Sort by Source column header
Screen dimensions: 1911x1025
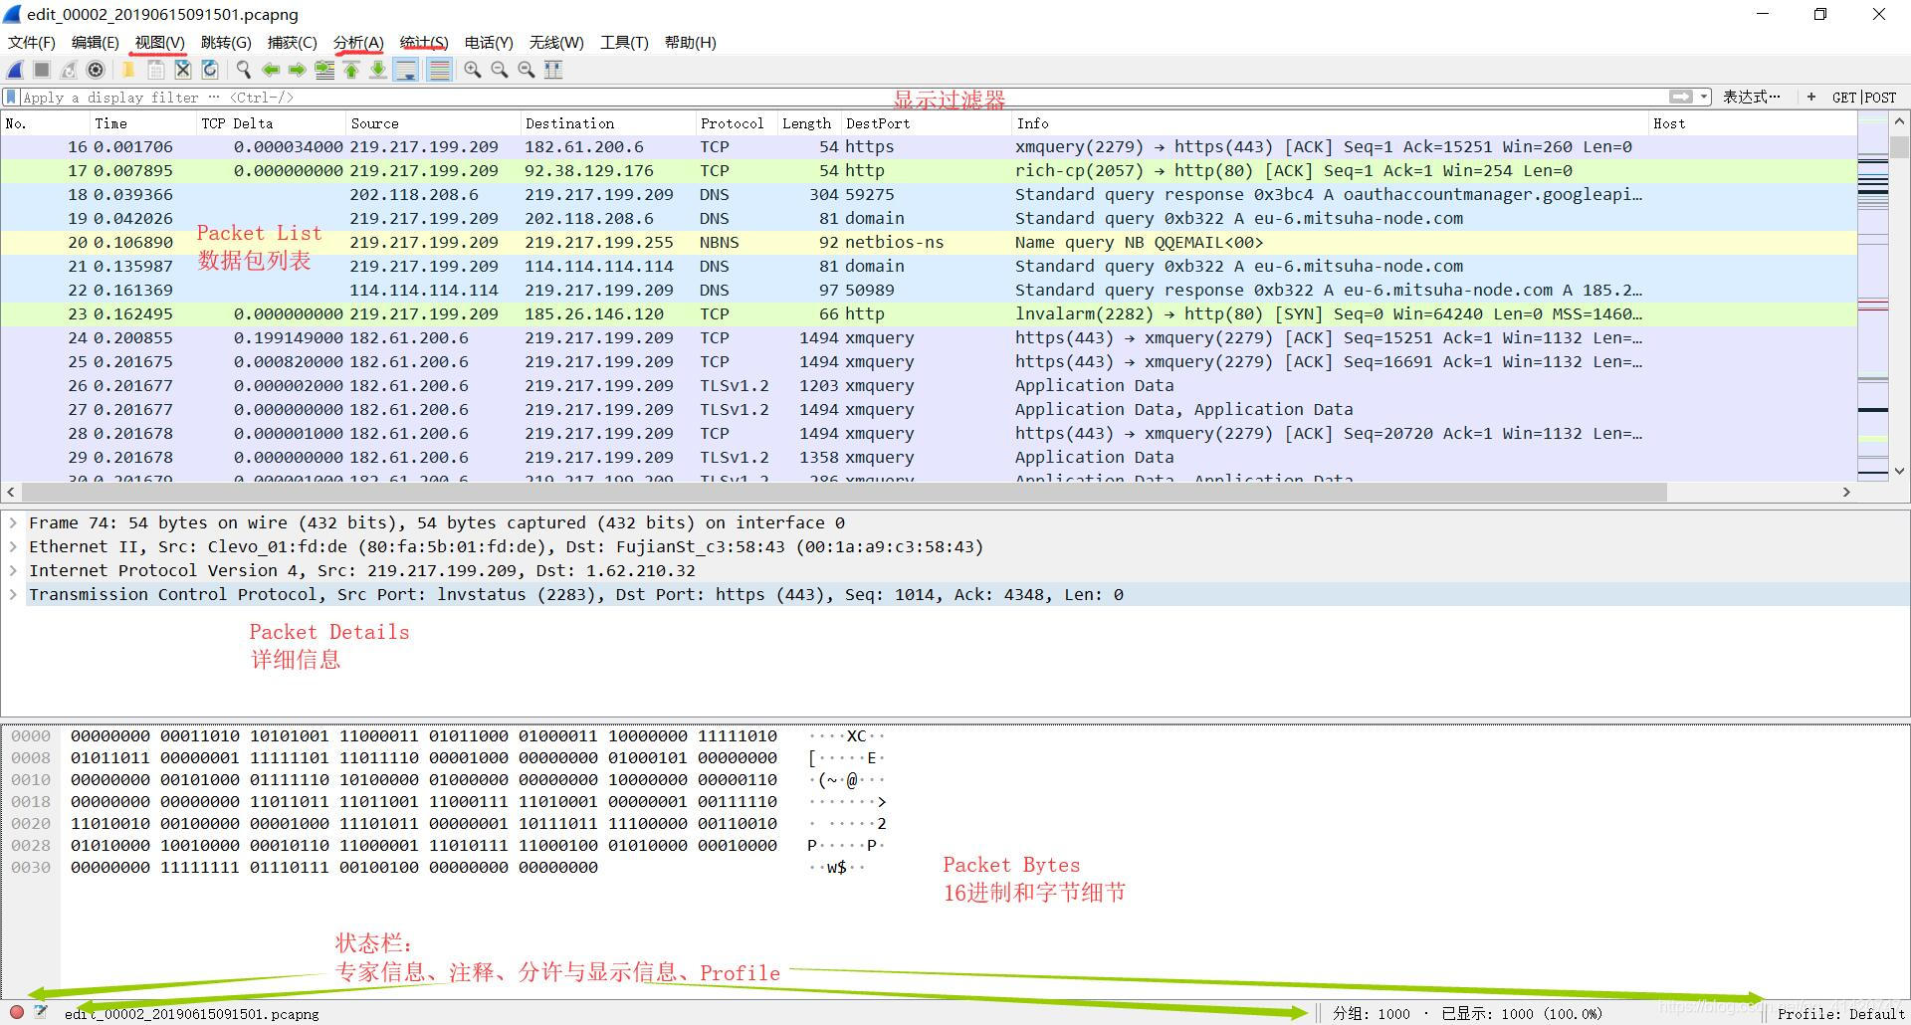coord(433,123)
